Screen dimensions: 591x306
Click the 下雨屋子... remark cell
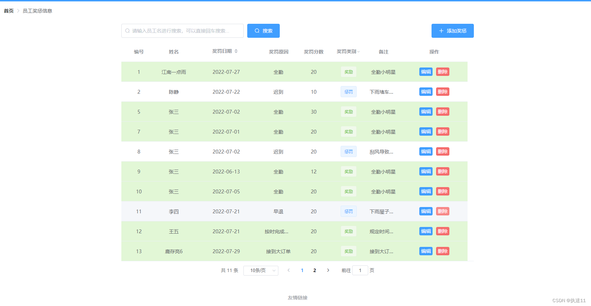(382, 212)
